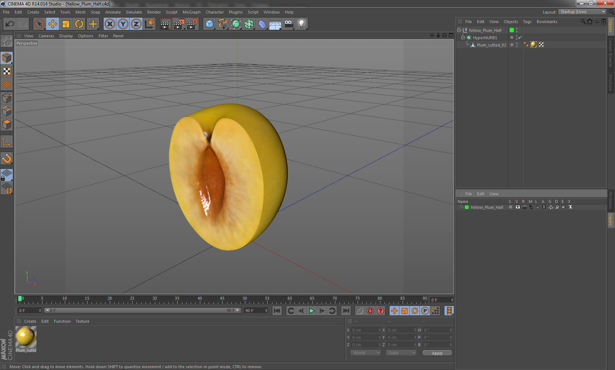The height and width of the screenshot is (370, 615).
Task: Click Make Editable icon in left palette
Action: 7,41
